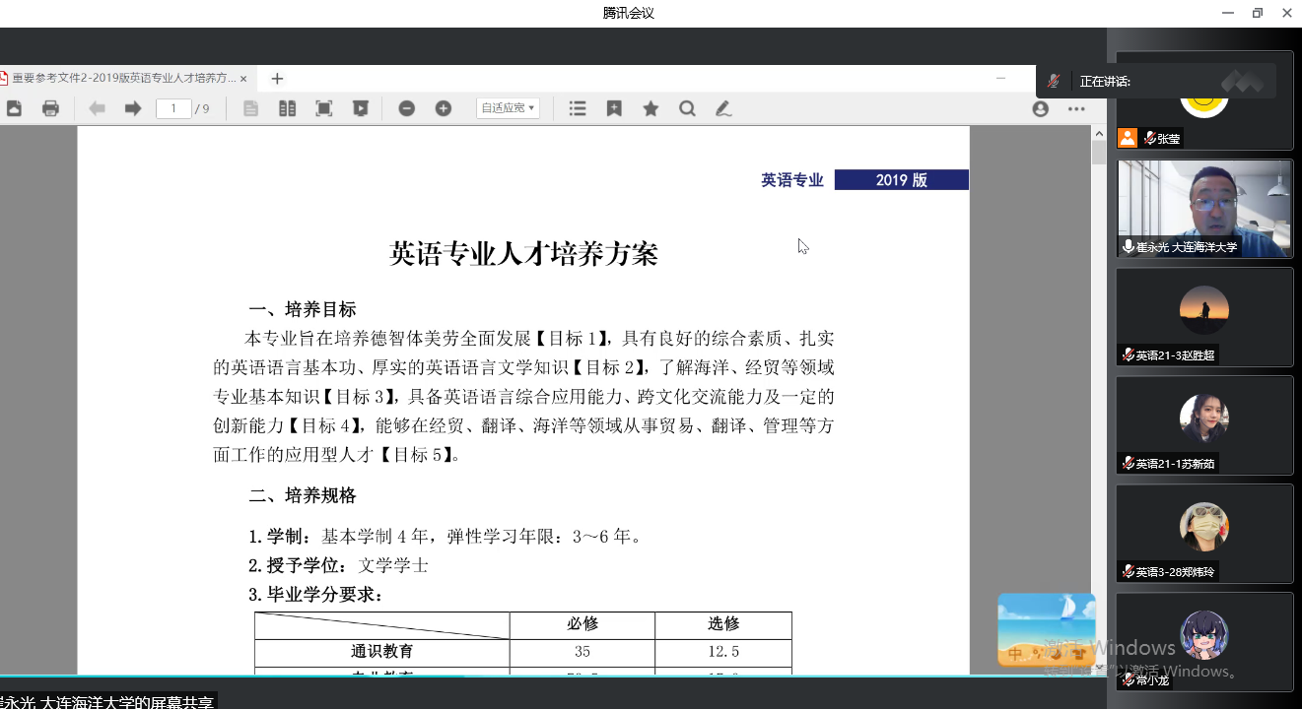Click the star favorites icon
Image resolution: width=1302 pixels, height=709 pixels.
(x=651, y=108)
